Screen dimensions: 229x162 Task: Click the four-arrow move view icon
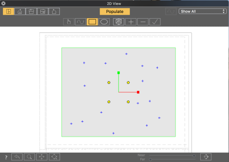[42, 157]
